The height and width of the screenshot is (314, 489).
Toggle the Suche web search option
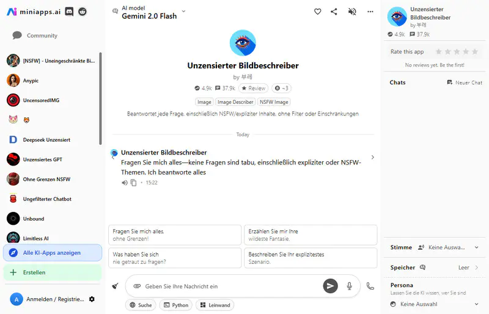point(141,305)
